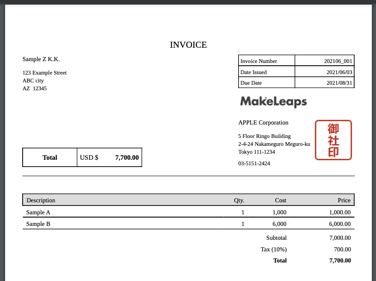Select the invoice number value 202106_001
The height and width of the screenshot is (281, 376).
[338, 61]
